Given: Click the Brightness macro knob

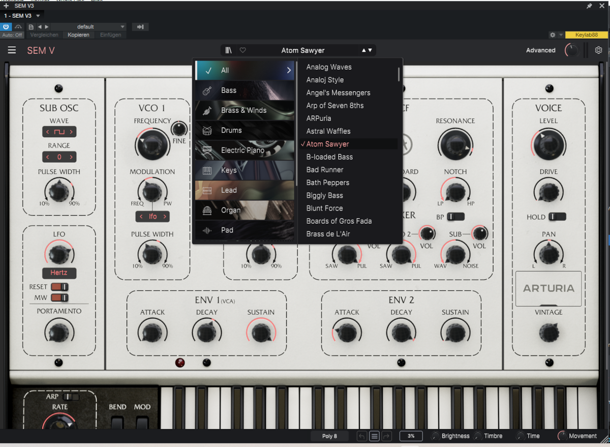Looking at the screenshot, I should pos(435,436).
